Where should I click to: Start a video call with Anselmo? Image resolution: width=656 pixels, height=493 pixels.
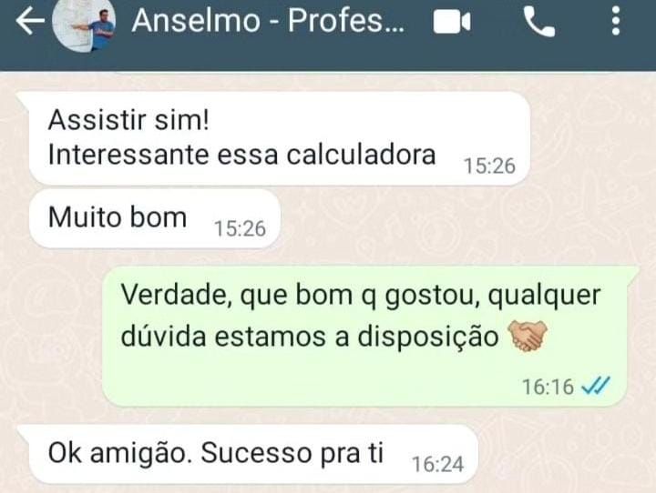click(452, 22)
